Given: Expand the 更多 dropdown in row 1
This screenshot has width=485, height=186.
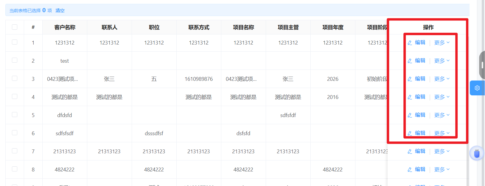Looking at the screenshot, I should click(442, 43).
